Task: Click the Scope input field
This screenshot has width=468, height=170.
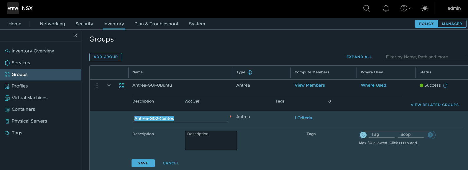Action: [410, 135]
